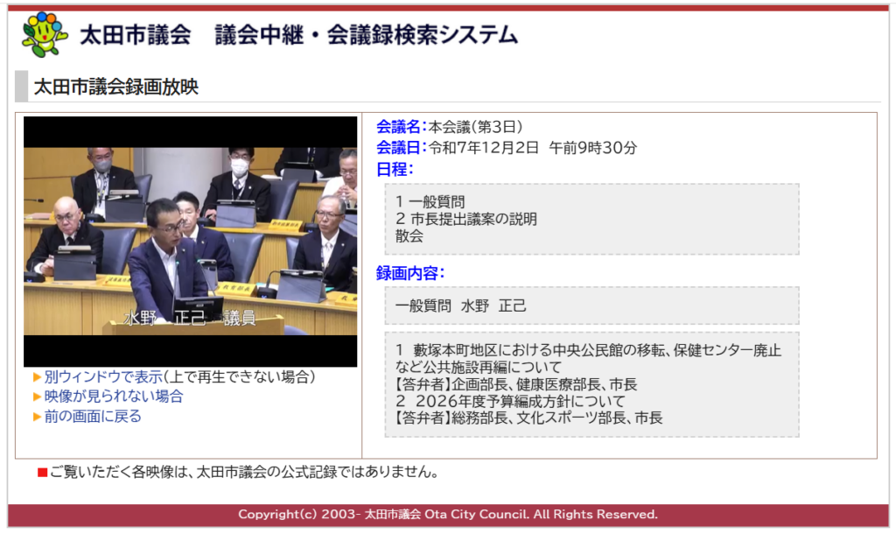Click the 一般質問 水野 正己 box
The image size is (896, 534).
(591, 306)
